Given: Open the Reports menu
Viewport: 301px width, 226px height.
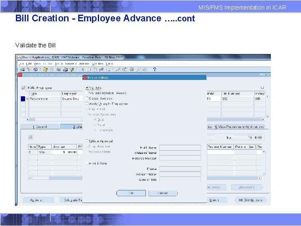Looking at the screenshot, I should 71,64.
